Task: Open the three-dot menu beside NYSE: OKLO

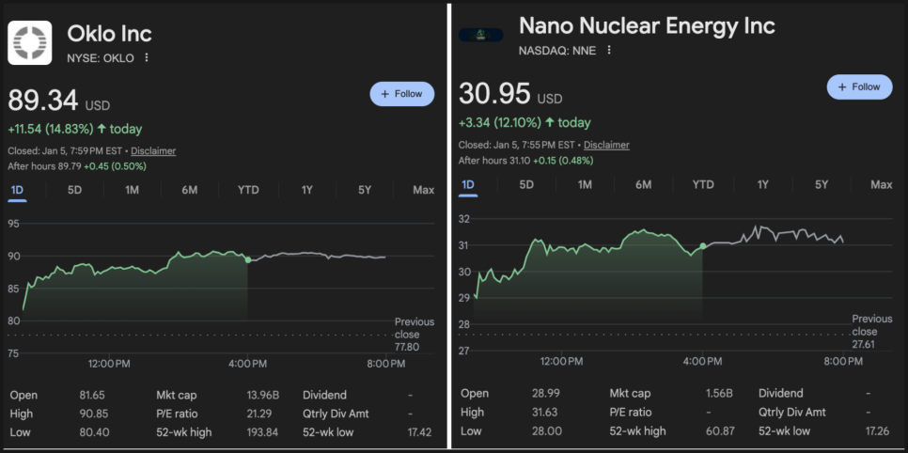Action: click(x=147, y=58)
